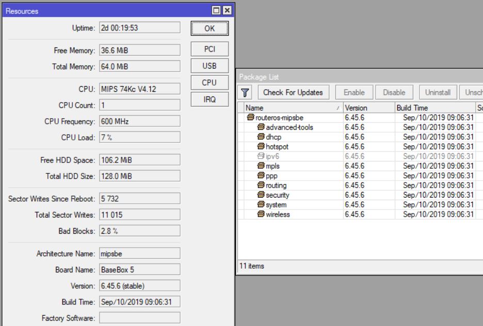Click the CPU Frequency field
The image size is (483, 326).
(x=139, y=121)
